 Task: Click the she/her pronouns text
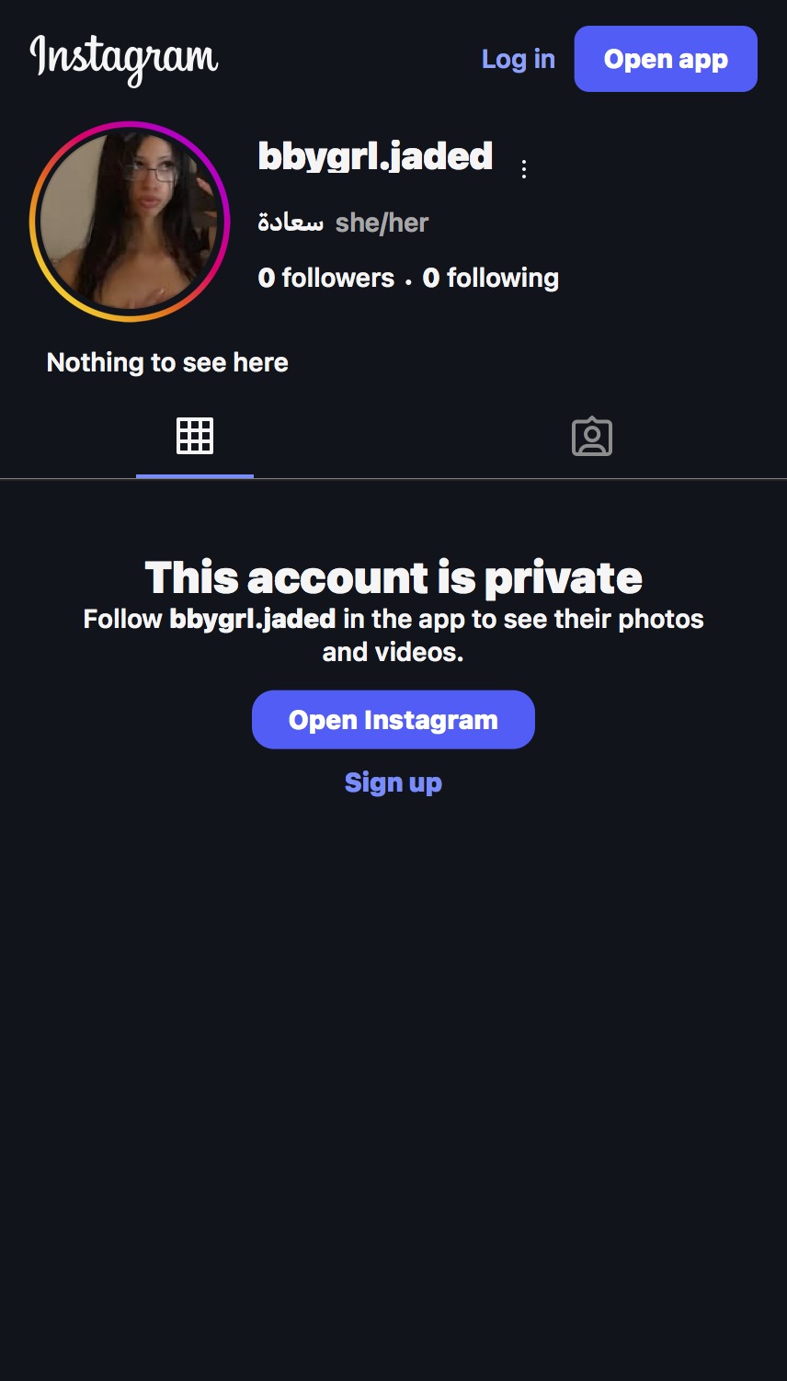(x=382, y=223)
